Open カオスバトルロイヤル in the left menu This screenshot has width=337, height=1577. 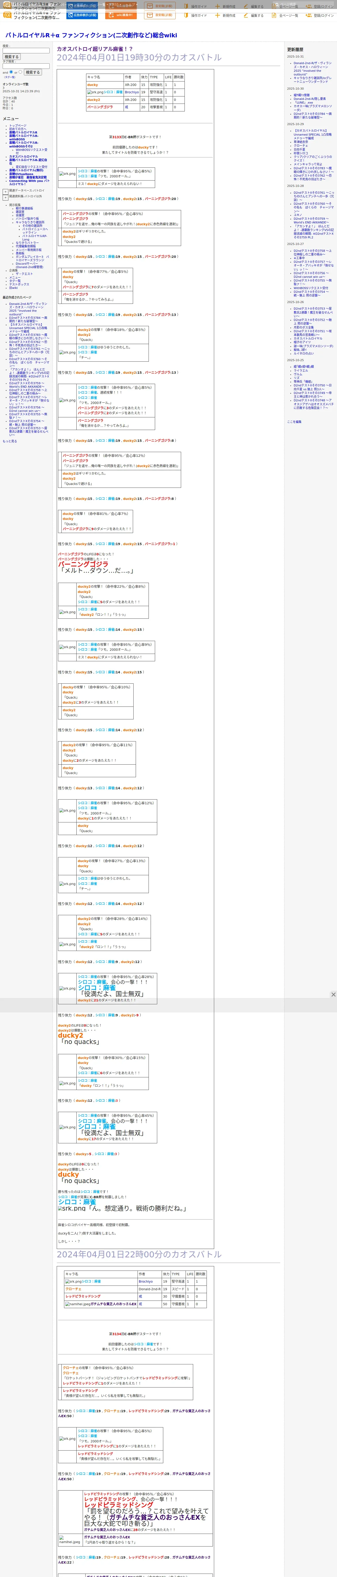pyautogui.click(x=23, y=156)
